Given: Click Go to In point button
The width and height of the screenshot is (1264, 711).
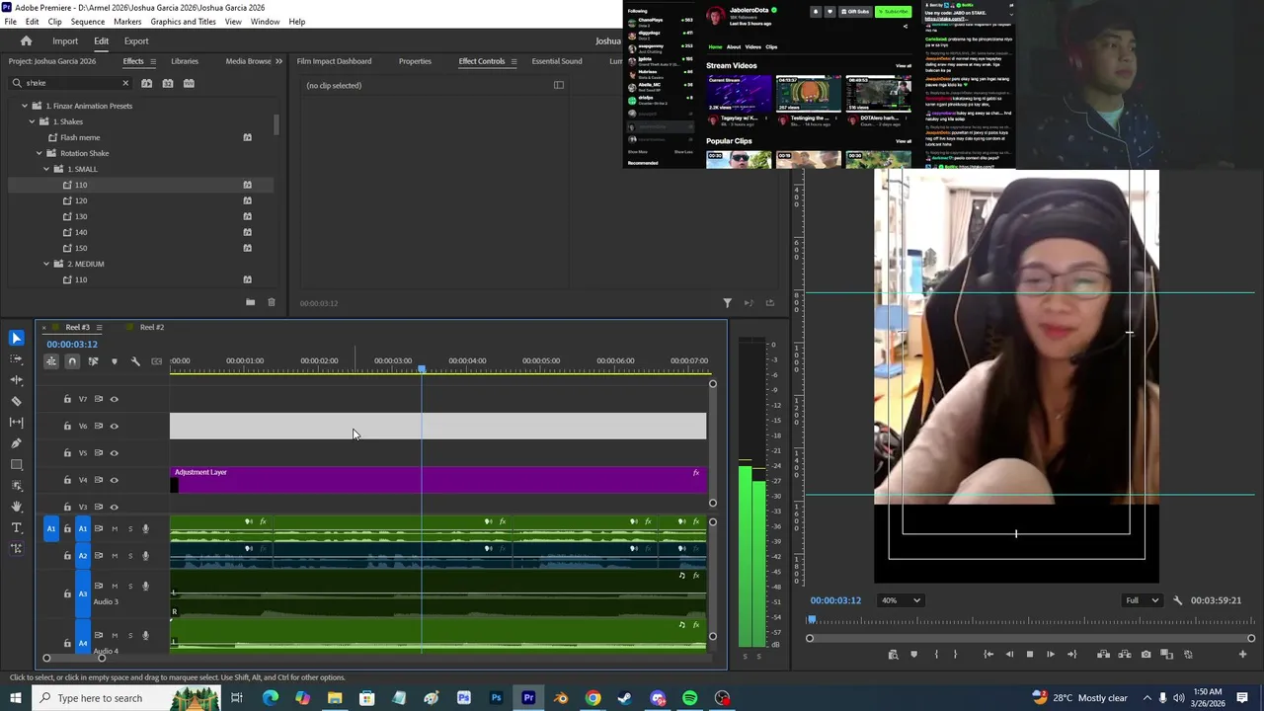Looking at the screenshot, I should (988, 654).
